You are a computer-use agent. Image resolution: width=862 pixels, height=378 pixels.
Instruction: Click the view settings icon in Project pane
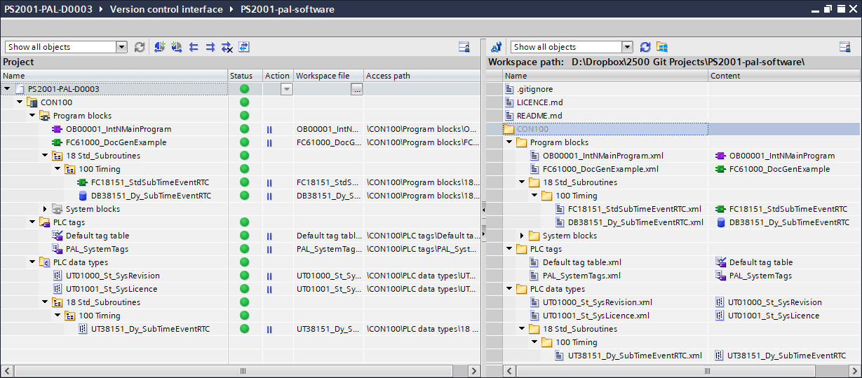coord(464,47)
